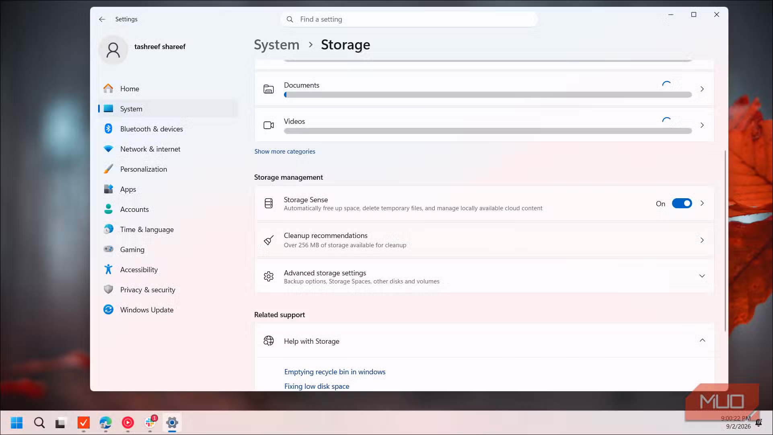Open Fixing low disk space link
Image resolution: width=773 pixels, height=435 pixels.
(x=317, y=386)
